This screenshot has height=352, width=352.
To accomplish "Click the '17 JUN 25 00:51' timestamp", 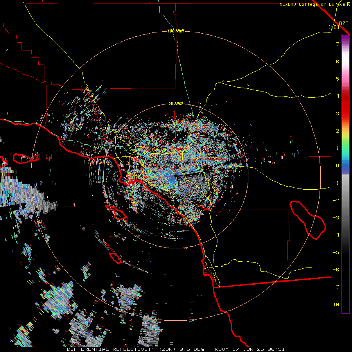I will click(259, 349).
